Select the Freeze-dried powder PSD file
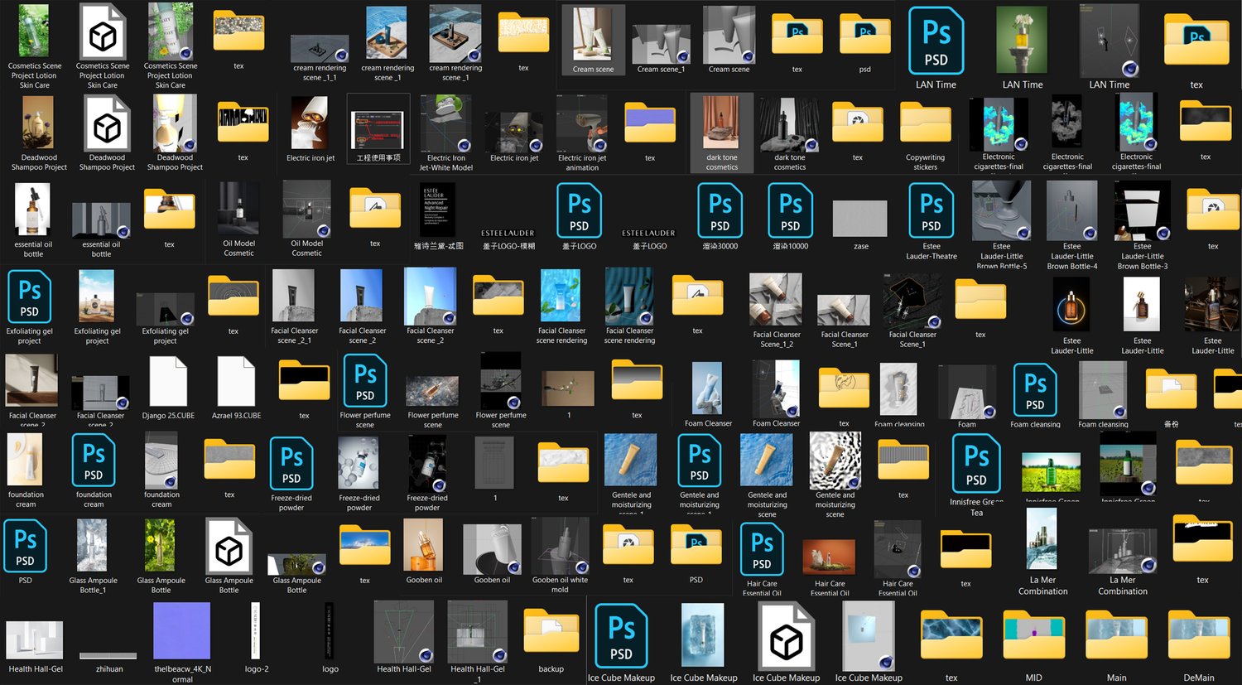This screenshot has width=1242, height=685. click(x=291, y=464)
